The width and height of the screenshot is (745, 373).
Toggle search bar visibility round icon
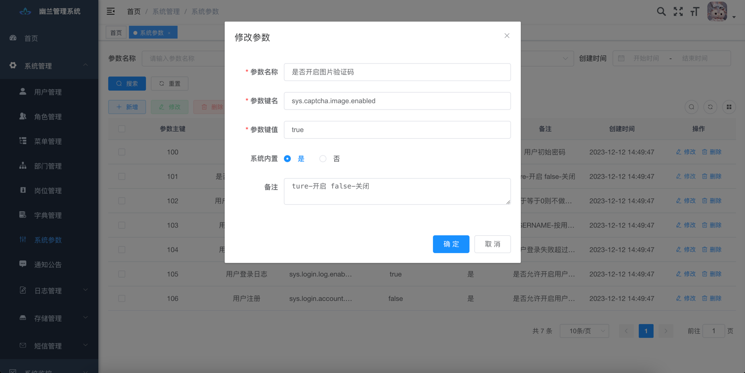point(692,107)
